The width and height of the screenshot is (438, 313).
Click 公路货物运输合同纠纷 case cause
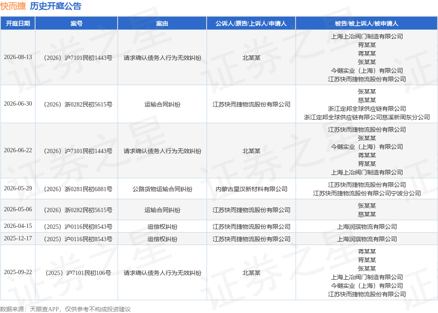(x=162, y=189)
